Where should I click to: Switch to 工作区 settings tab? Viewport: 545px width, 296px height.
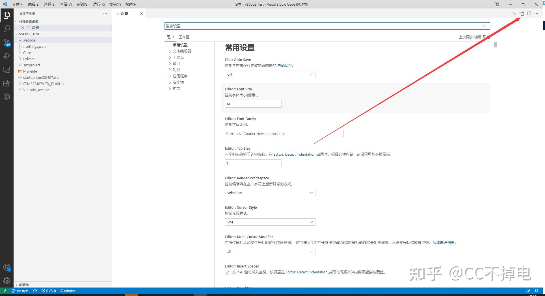[x=184, y=37]
